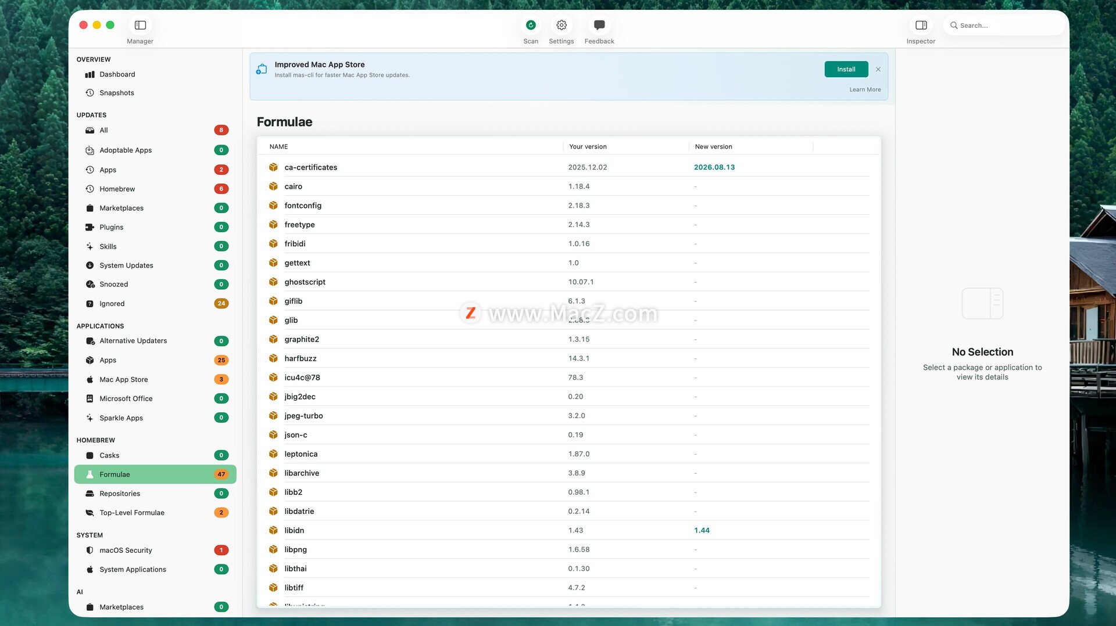This screenshot has width=1116, height=626.
Task: Sort by the New version column
Action: [x=713, y=146]
